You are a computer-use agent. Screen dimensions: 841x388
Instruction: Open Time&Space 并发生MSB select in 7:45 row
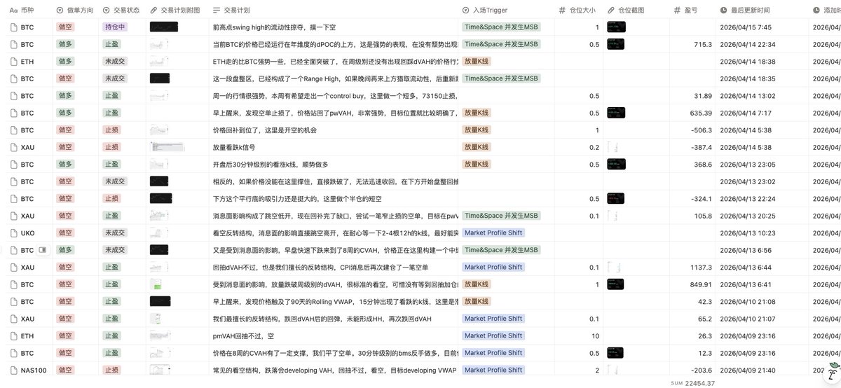coord(501,27)
